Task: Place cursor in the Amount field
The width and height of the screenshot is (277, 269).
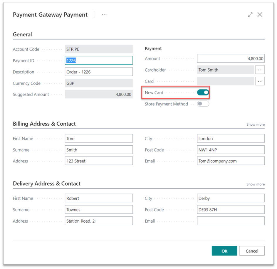Action: coord(231,58)
